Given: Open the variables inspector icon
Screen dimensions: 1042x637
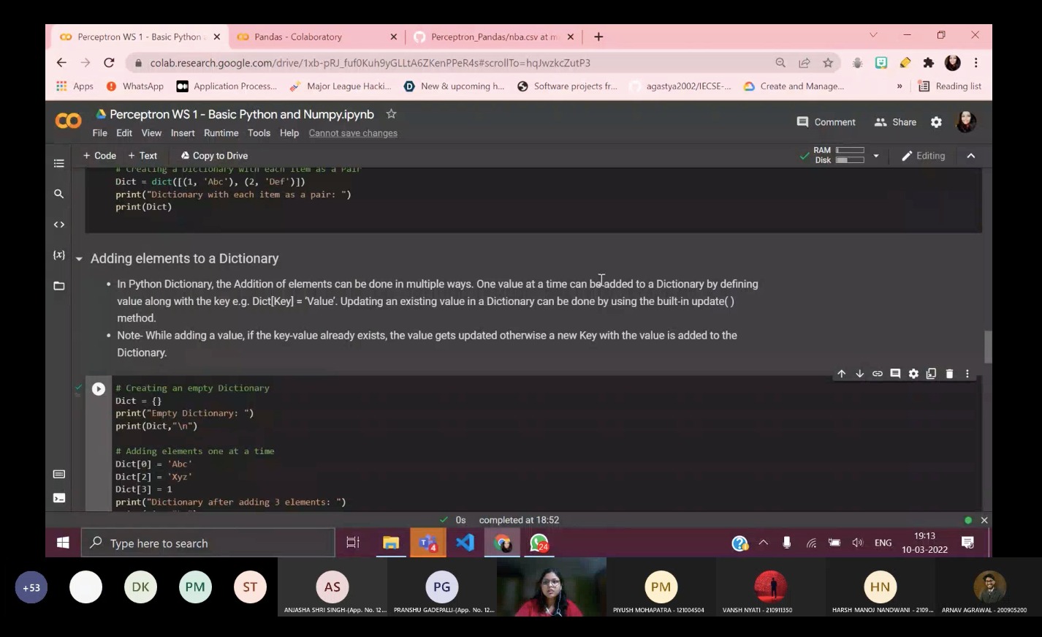Looking at the screenshot, I should click(x=59, y=255).
